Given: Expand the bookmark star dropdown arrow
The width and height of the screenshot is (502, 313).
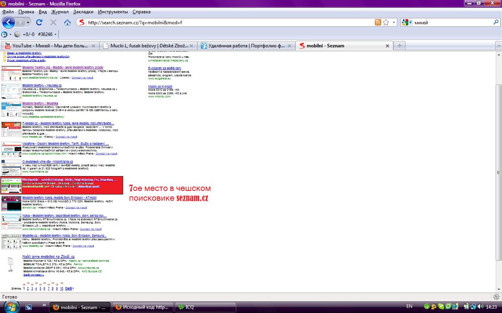Looking at the screenshot, I should (x=394, y=22).
